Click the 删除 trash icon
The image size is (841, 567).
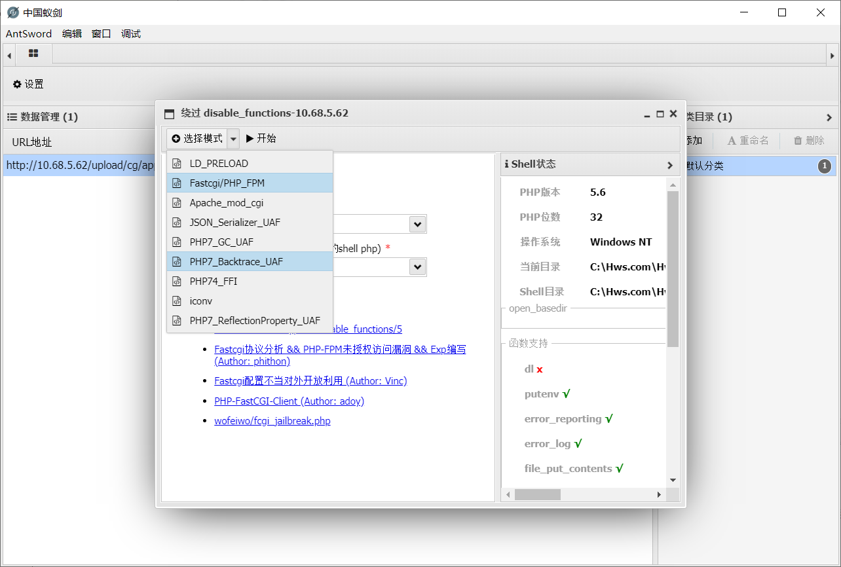(798, 141)
